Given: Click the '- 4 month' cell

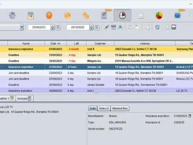Looking at the screenshot, I should pos(77,49).
